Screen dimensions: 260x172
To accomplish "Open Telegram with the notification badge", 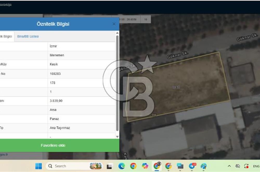I will [x=192, y=166].
